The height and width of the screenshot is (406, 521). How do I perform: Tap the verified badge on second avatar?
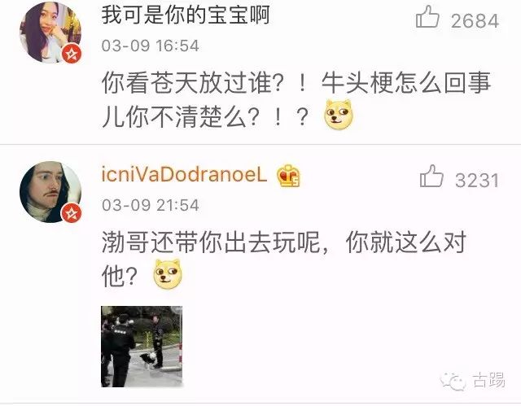[x=72, y=213]
